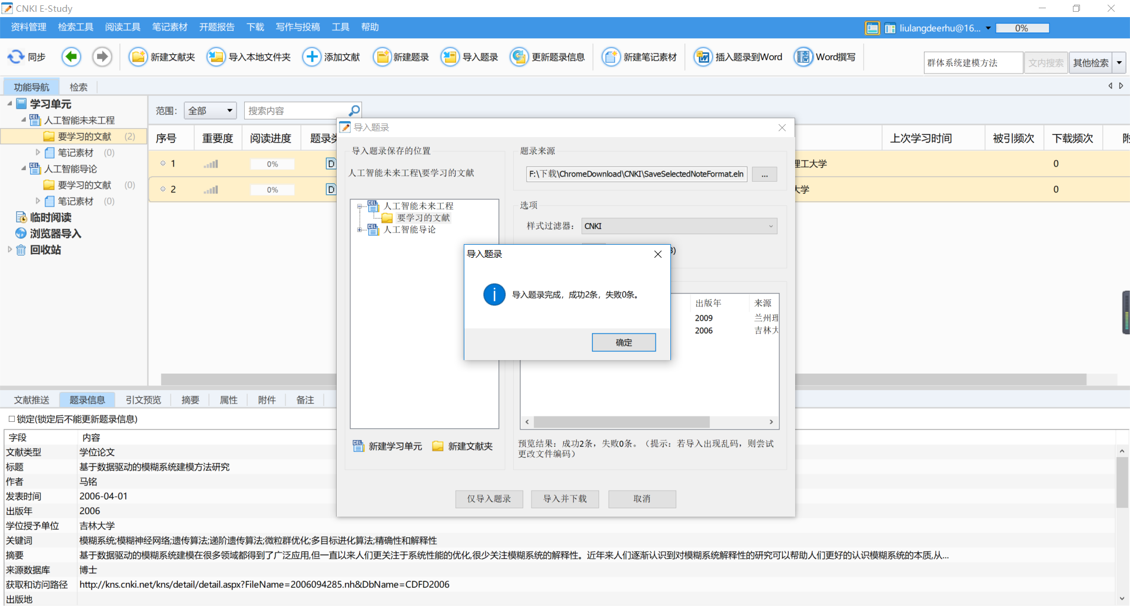Select the 插入题录到Word icon

coord(703,56)
